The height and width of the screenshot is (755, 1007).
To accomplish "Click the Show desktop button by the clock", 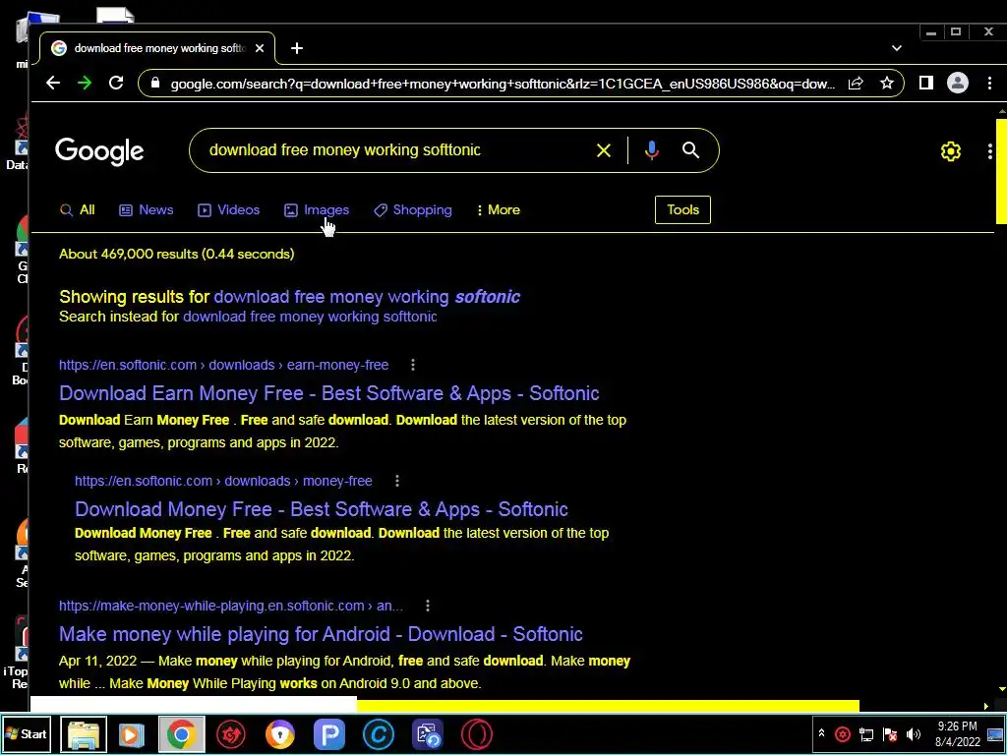I will click(995, 734).
